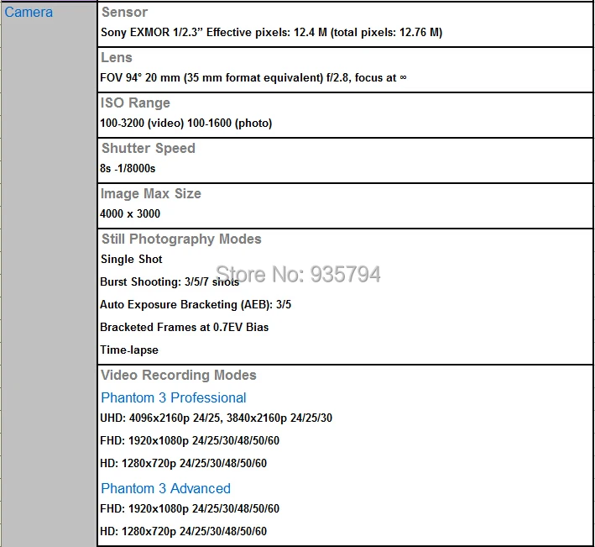Click the Shutter Speed heading

point(148,148)
